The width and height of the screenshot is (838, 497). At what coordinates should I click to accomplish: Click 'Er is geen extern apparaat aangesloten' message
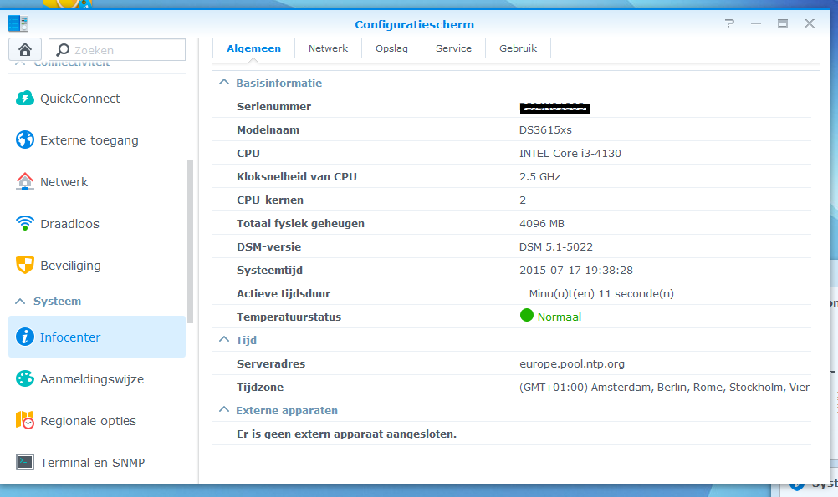pyautogui.click(x=346, y=434)
